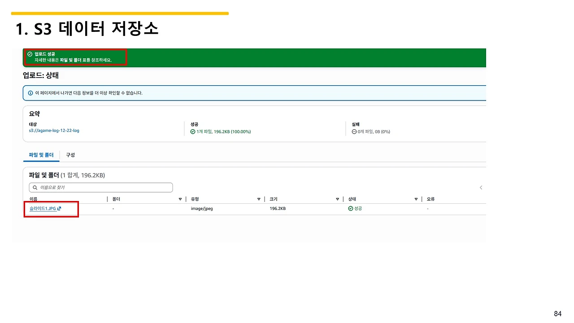Click the success check icon beside 1개 파일
The image size is (574, 323).
pos(192,131)
